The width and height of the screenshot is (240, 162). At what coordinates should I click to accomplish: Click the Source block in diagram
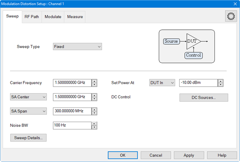coord(171,41)
